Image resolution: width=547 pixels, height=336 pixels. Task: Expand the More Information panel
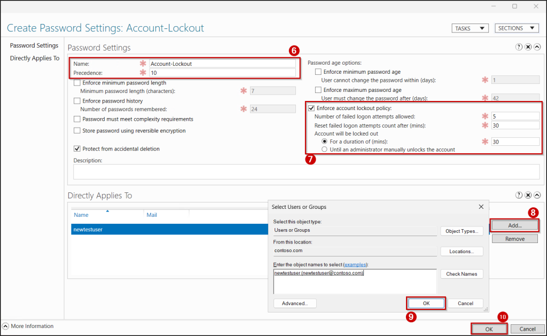5,326
